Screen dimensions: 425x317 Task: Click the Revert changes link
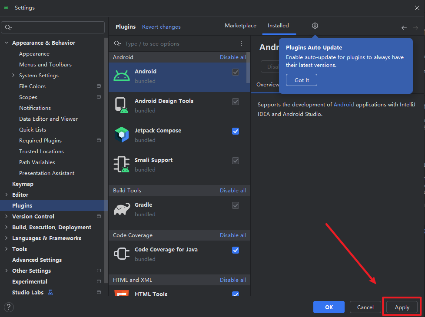click(161, 27)
